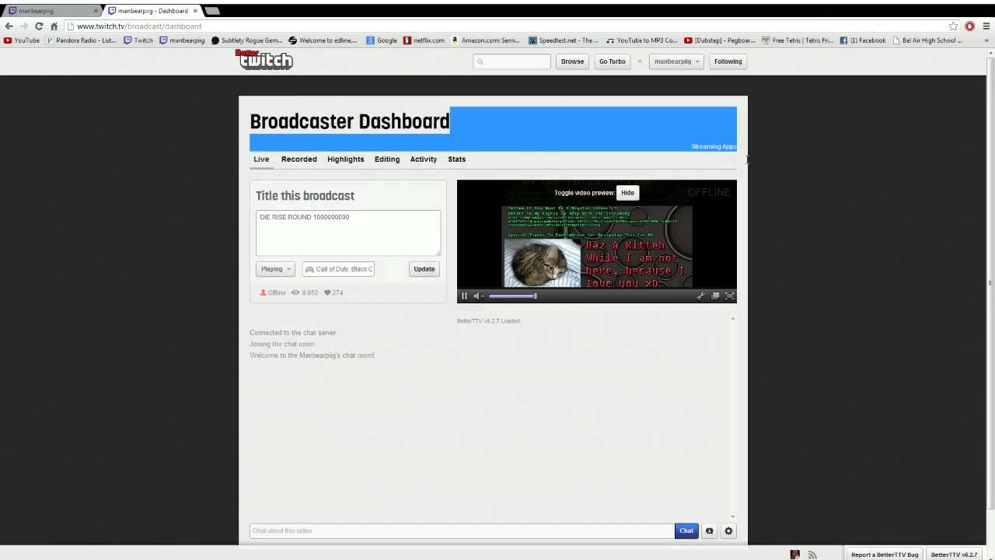Switch to the Editing tab
This screenshot has width=995, height=560.
pyautogui.click(x=387, y=159)
